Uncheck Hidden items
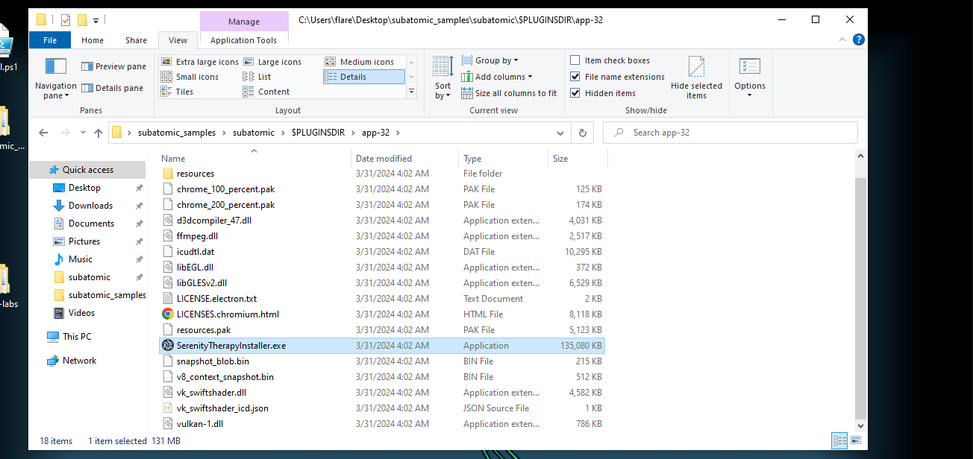Image resolution: width=973 pixels, height=459 pixels. [x=575, y=93]
